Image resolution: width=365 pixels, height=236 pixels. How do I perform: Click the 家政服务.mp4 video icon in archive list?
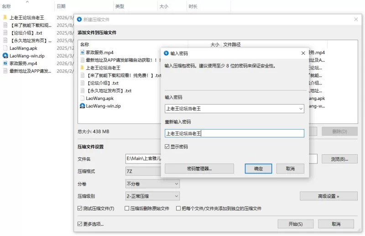tap(82, 52)
